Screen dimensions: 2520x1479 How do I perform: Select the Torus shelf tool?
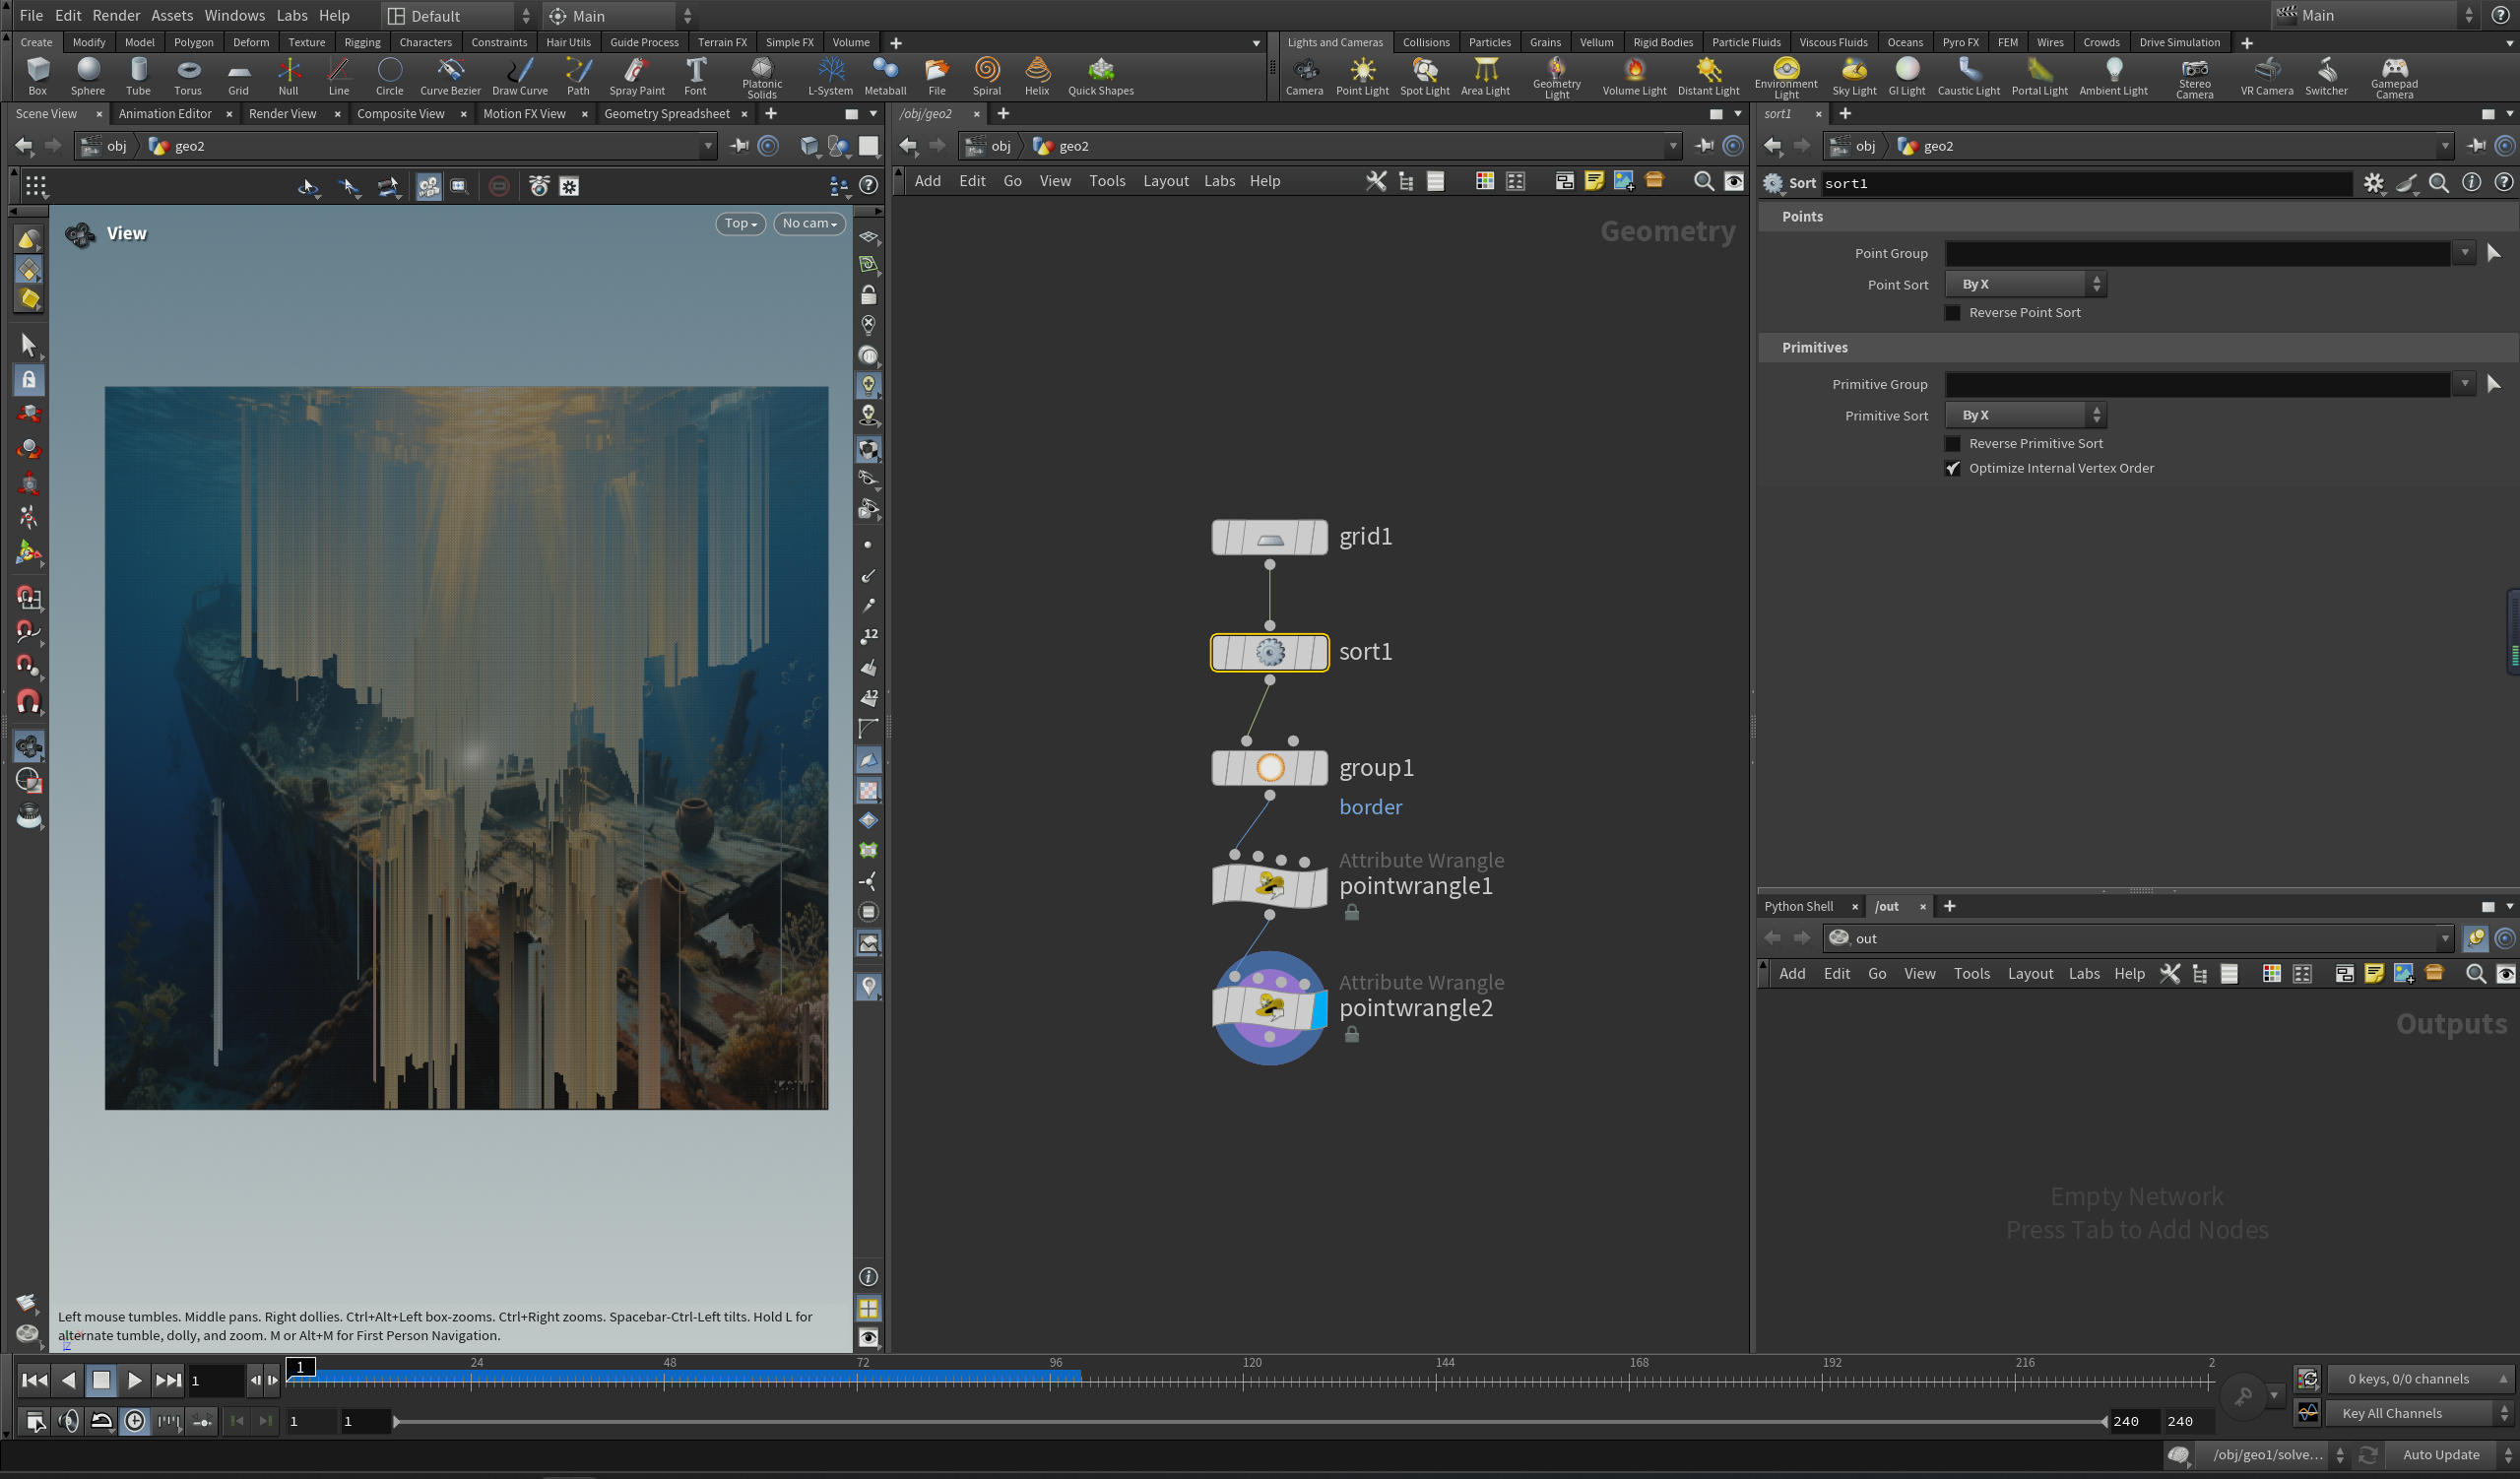pos(188,76)
